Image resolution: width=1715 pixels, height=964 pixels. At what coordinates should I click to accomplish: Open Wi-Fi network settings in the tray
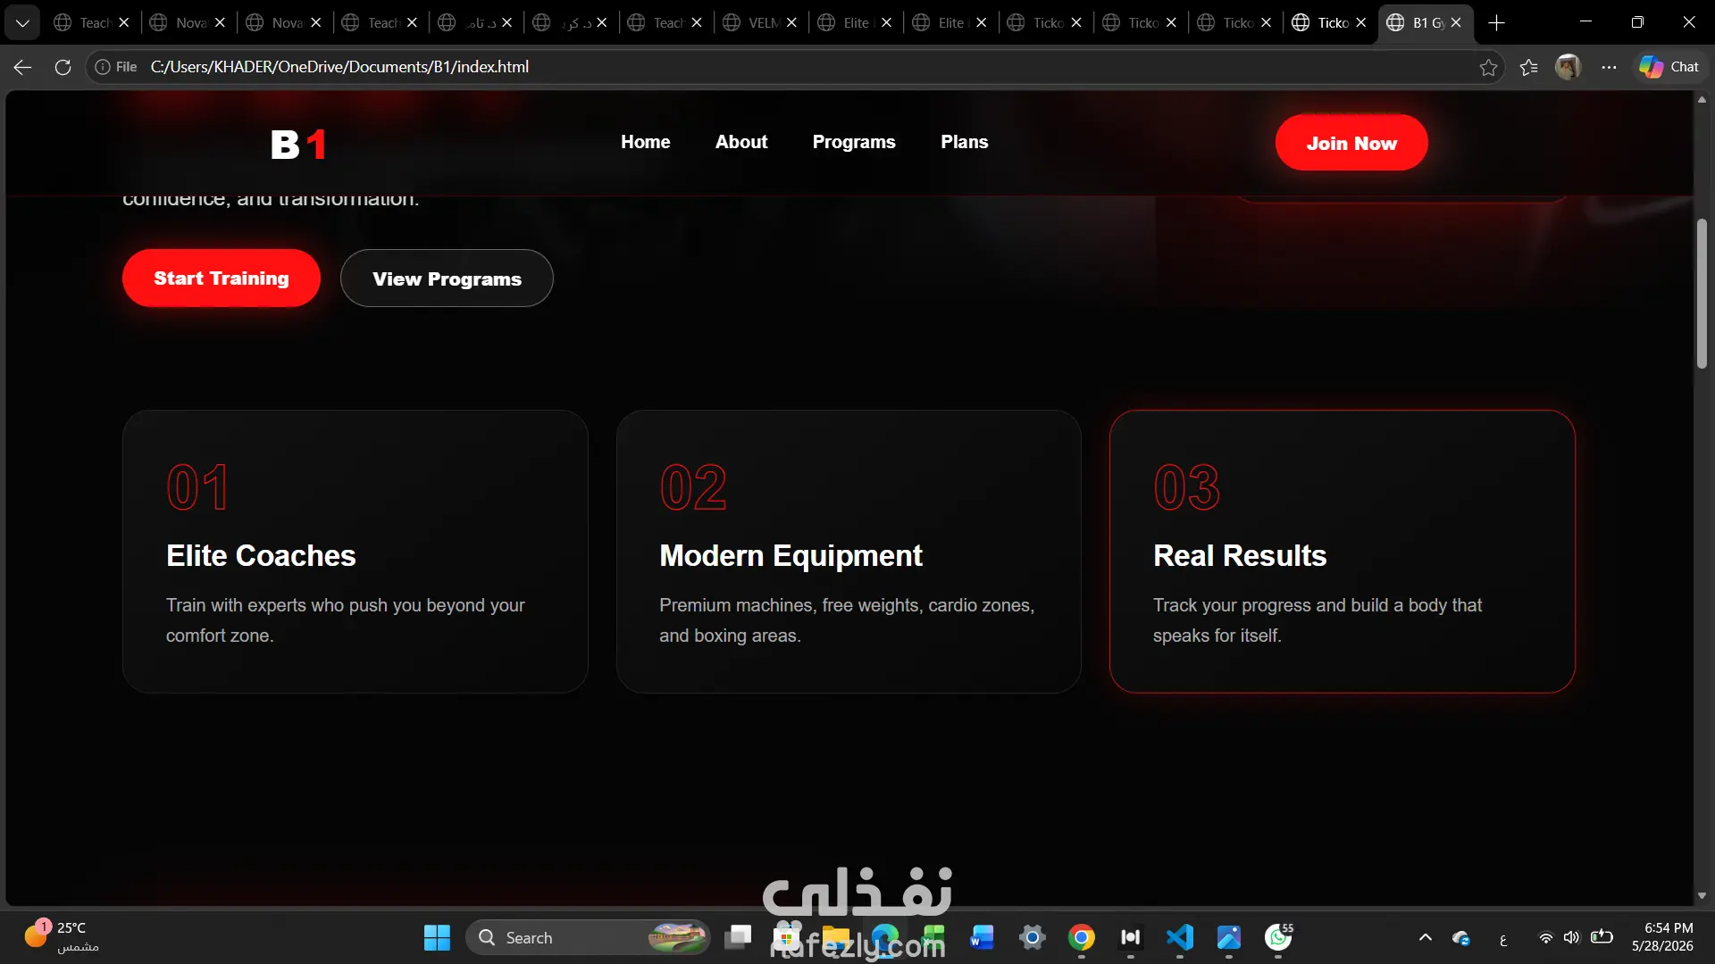[x=1545, y=937]
